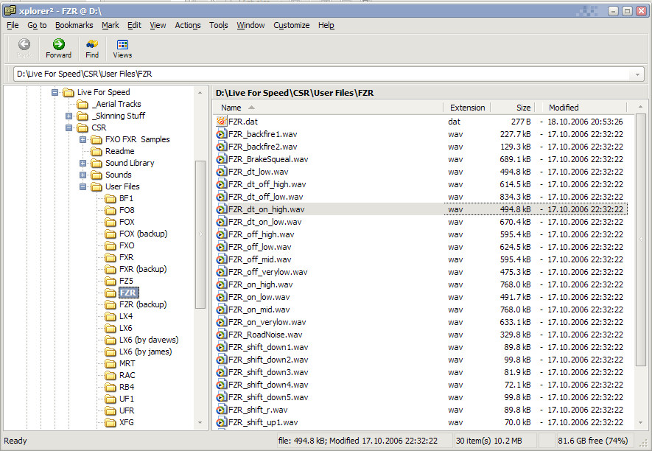The width and height of the screenshot is (652, 451).
Task: Select the LX6 (by davews) folder
Action: (x=148, y=340)
